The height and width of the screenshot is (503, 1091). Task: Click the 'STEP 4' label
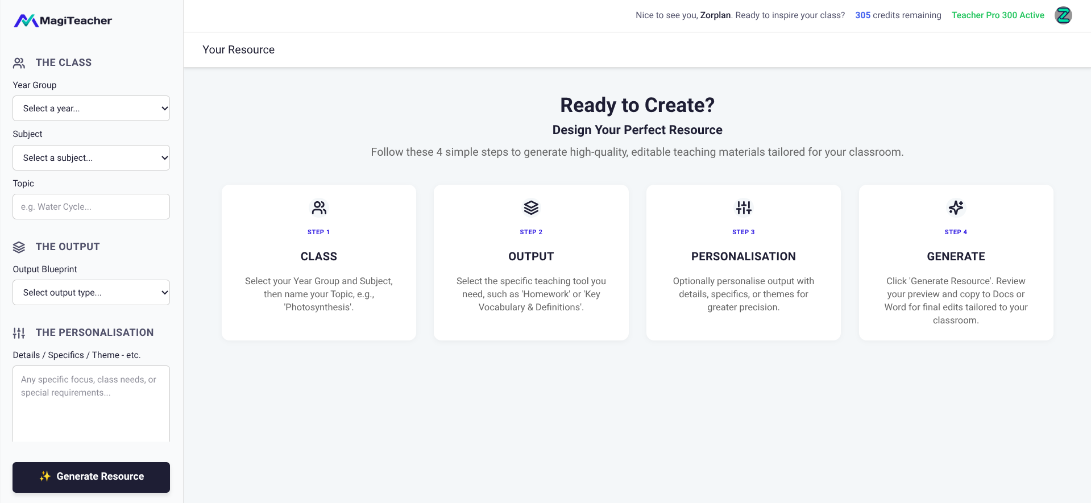956,232
